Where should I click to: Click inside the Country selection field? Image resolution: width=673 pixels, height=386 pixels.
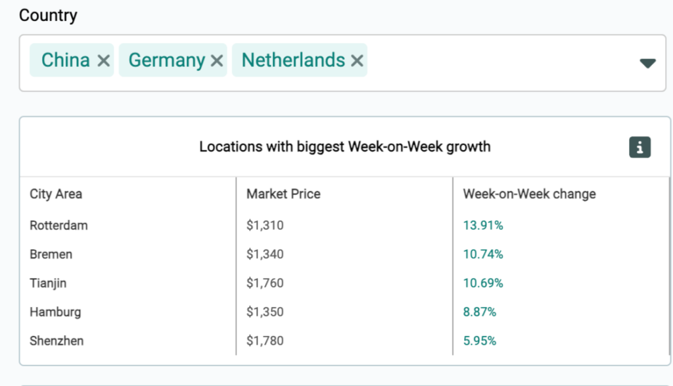tap(499, 63)
